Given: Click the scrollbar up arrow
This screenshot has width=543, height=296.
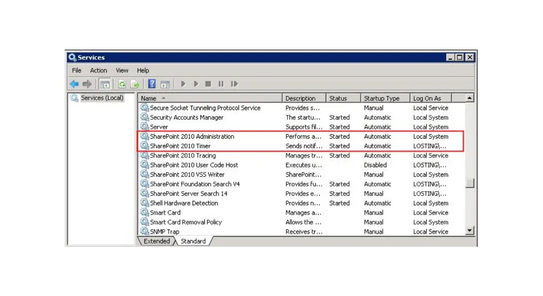Looking at the screenshot, I should [470, 98].
